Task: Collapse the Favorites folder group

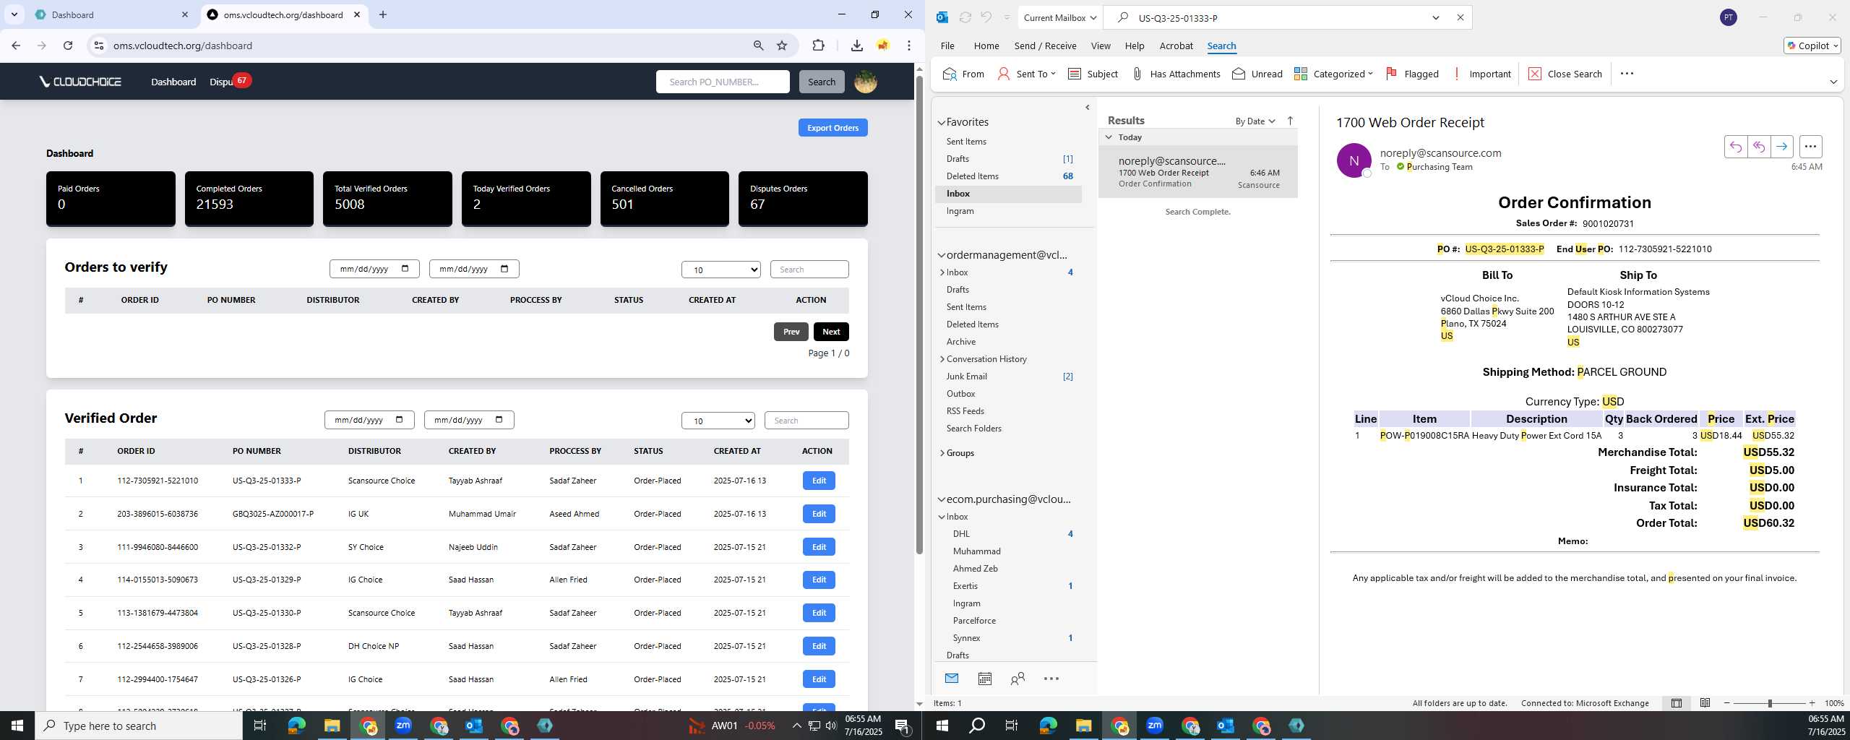Action: (x=942, y=123)
